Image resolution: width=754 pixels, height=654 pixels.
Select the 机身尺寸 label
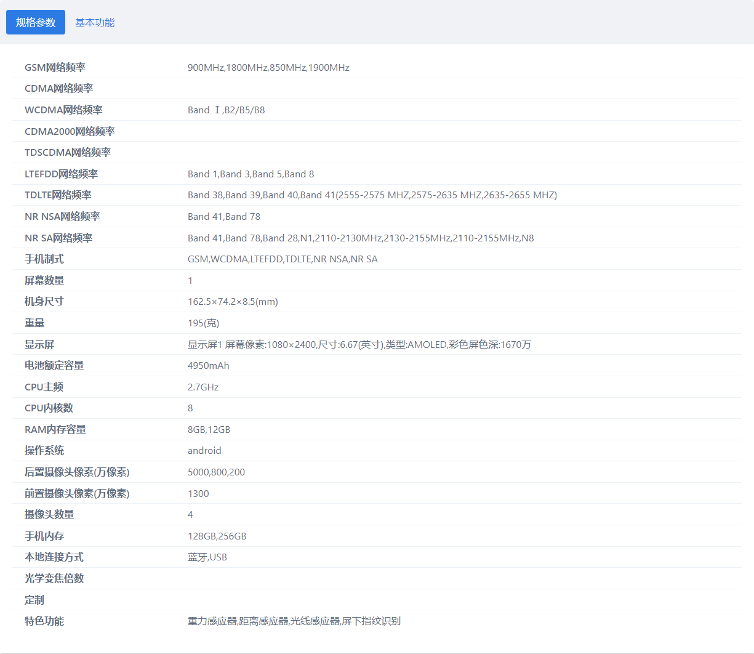tap(44, 302)
